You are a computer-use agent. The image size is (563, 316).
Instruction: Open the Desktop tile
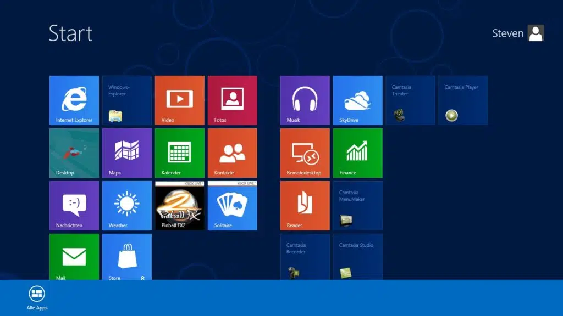[x=74, y=153]
